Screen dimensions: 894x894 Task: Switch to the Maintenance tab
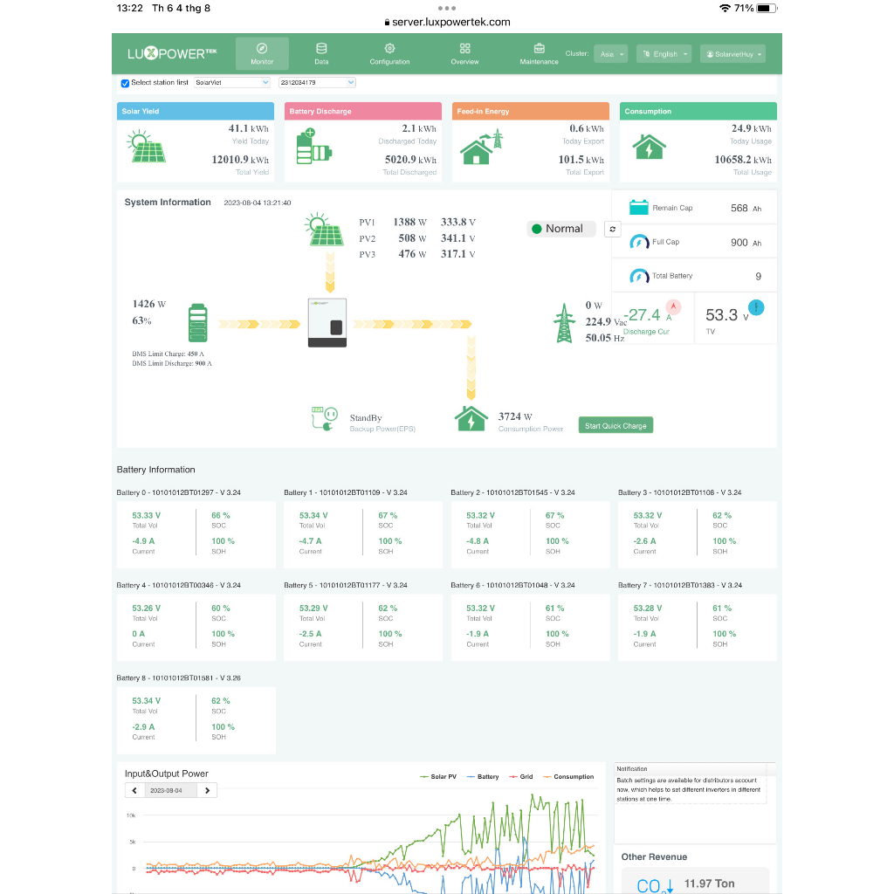click(x=539, y=54)
